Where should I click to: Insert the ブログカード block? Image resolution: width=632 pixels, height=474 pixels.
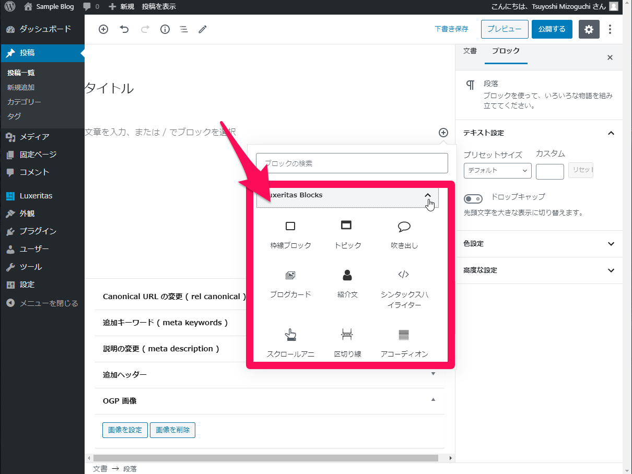pos(290,283)
